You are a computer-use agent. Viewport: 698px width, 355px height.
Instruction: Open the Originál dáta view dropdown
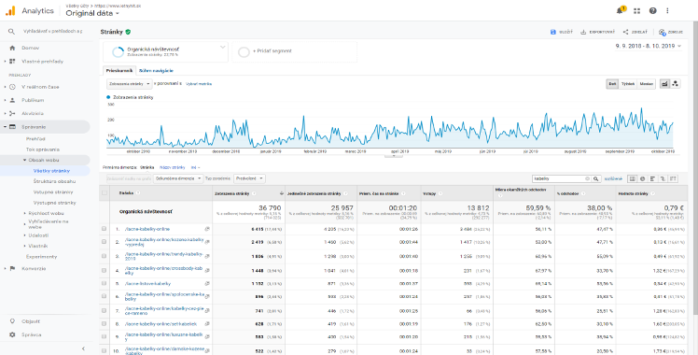[x=92, y=13]
